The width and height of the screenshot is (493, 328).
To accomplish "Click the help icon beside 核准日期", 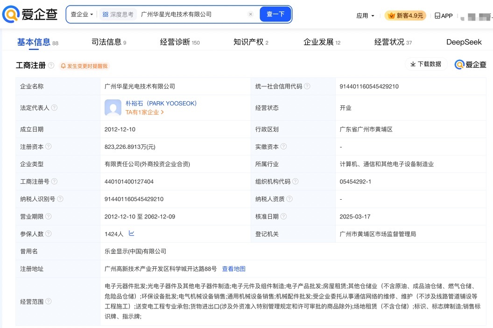I will 283,216.
